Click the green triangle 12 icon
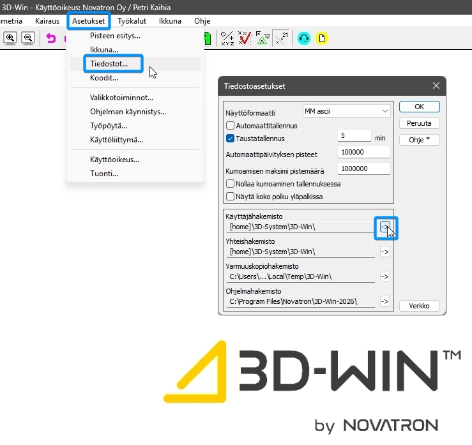 [x=263, y=38]
